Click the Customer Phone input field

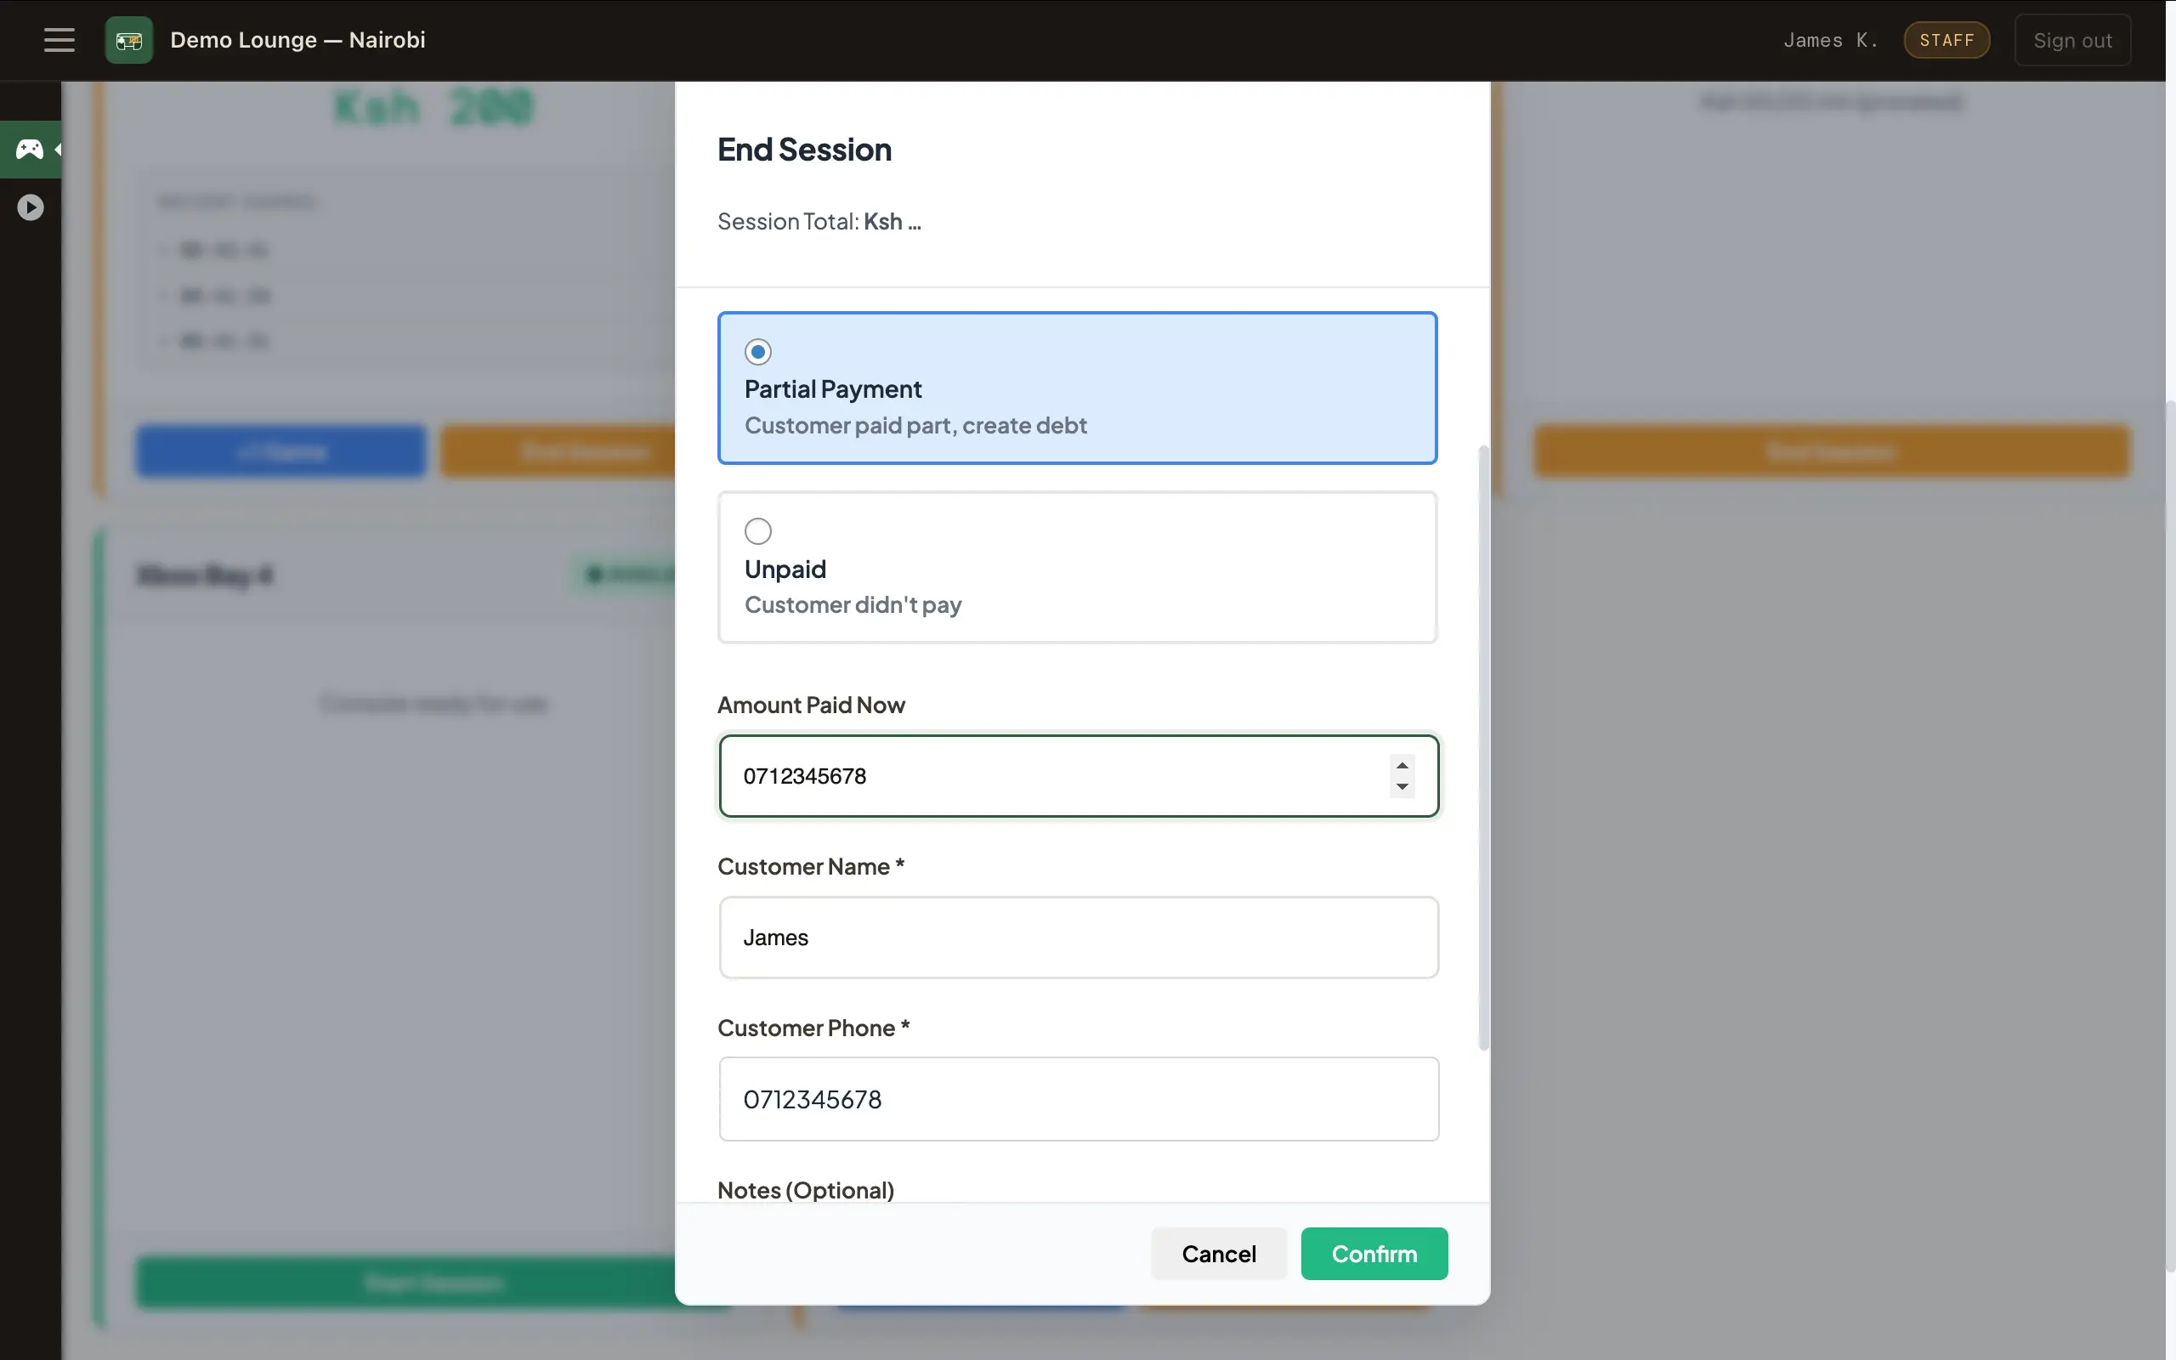(x=1077, y=1098)
